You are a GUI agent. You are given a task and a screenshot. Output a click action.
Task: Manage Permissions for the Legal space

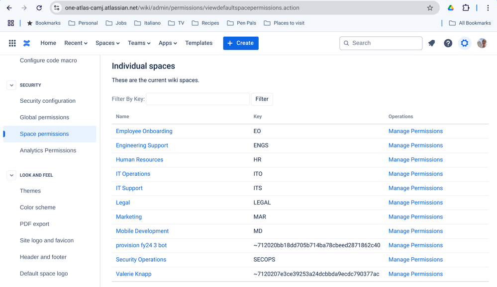pyautogui.click(x=415, y=203)
